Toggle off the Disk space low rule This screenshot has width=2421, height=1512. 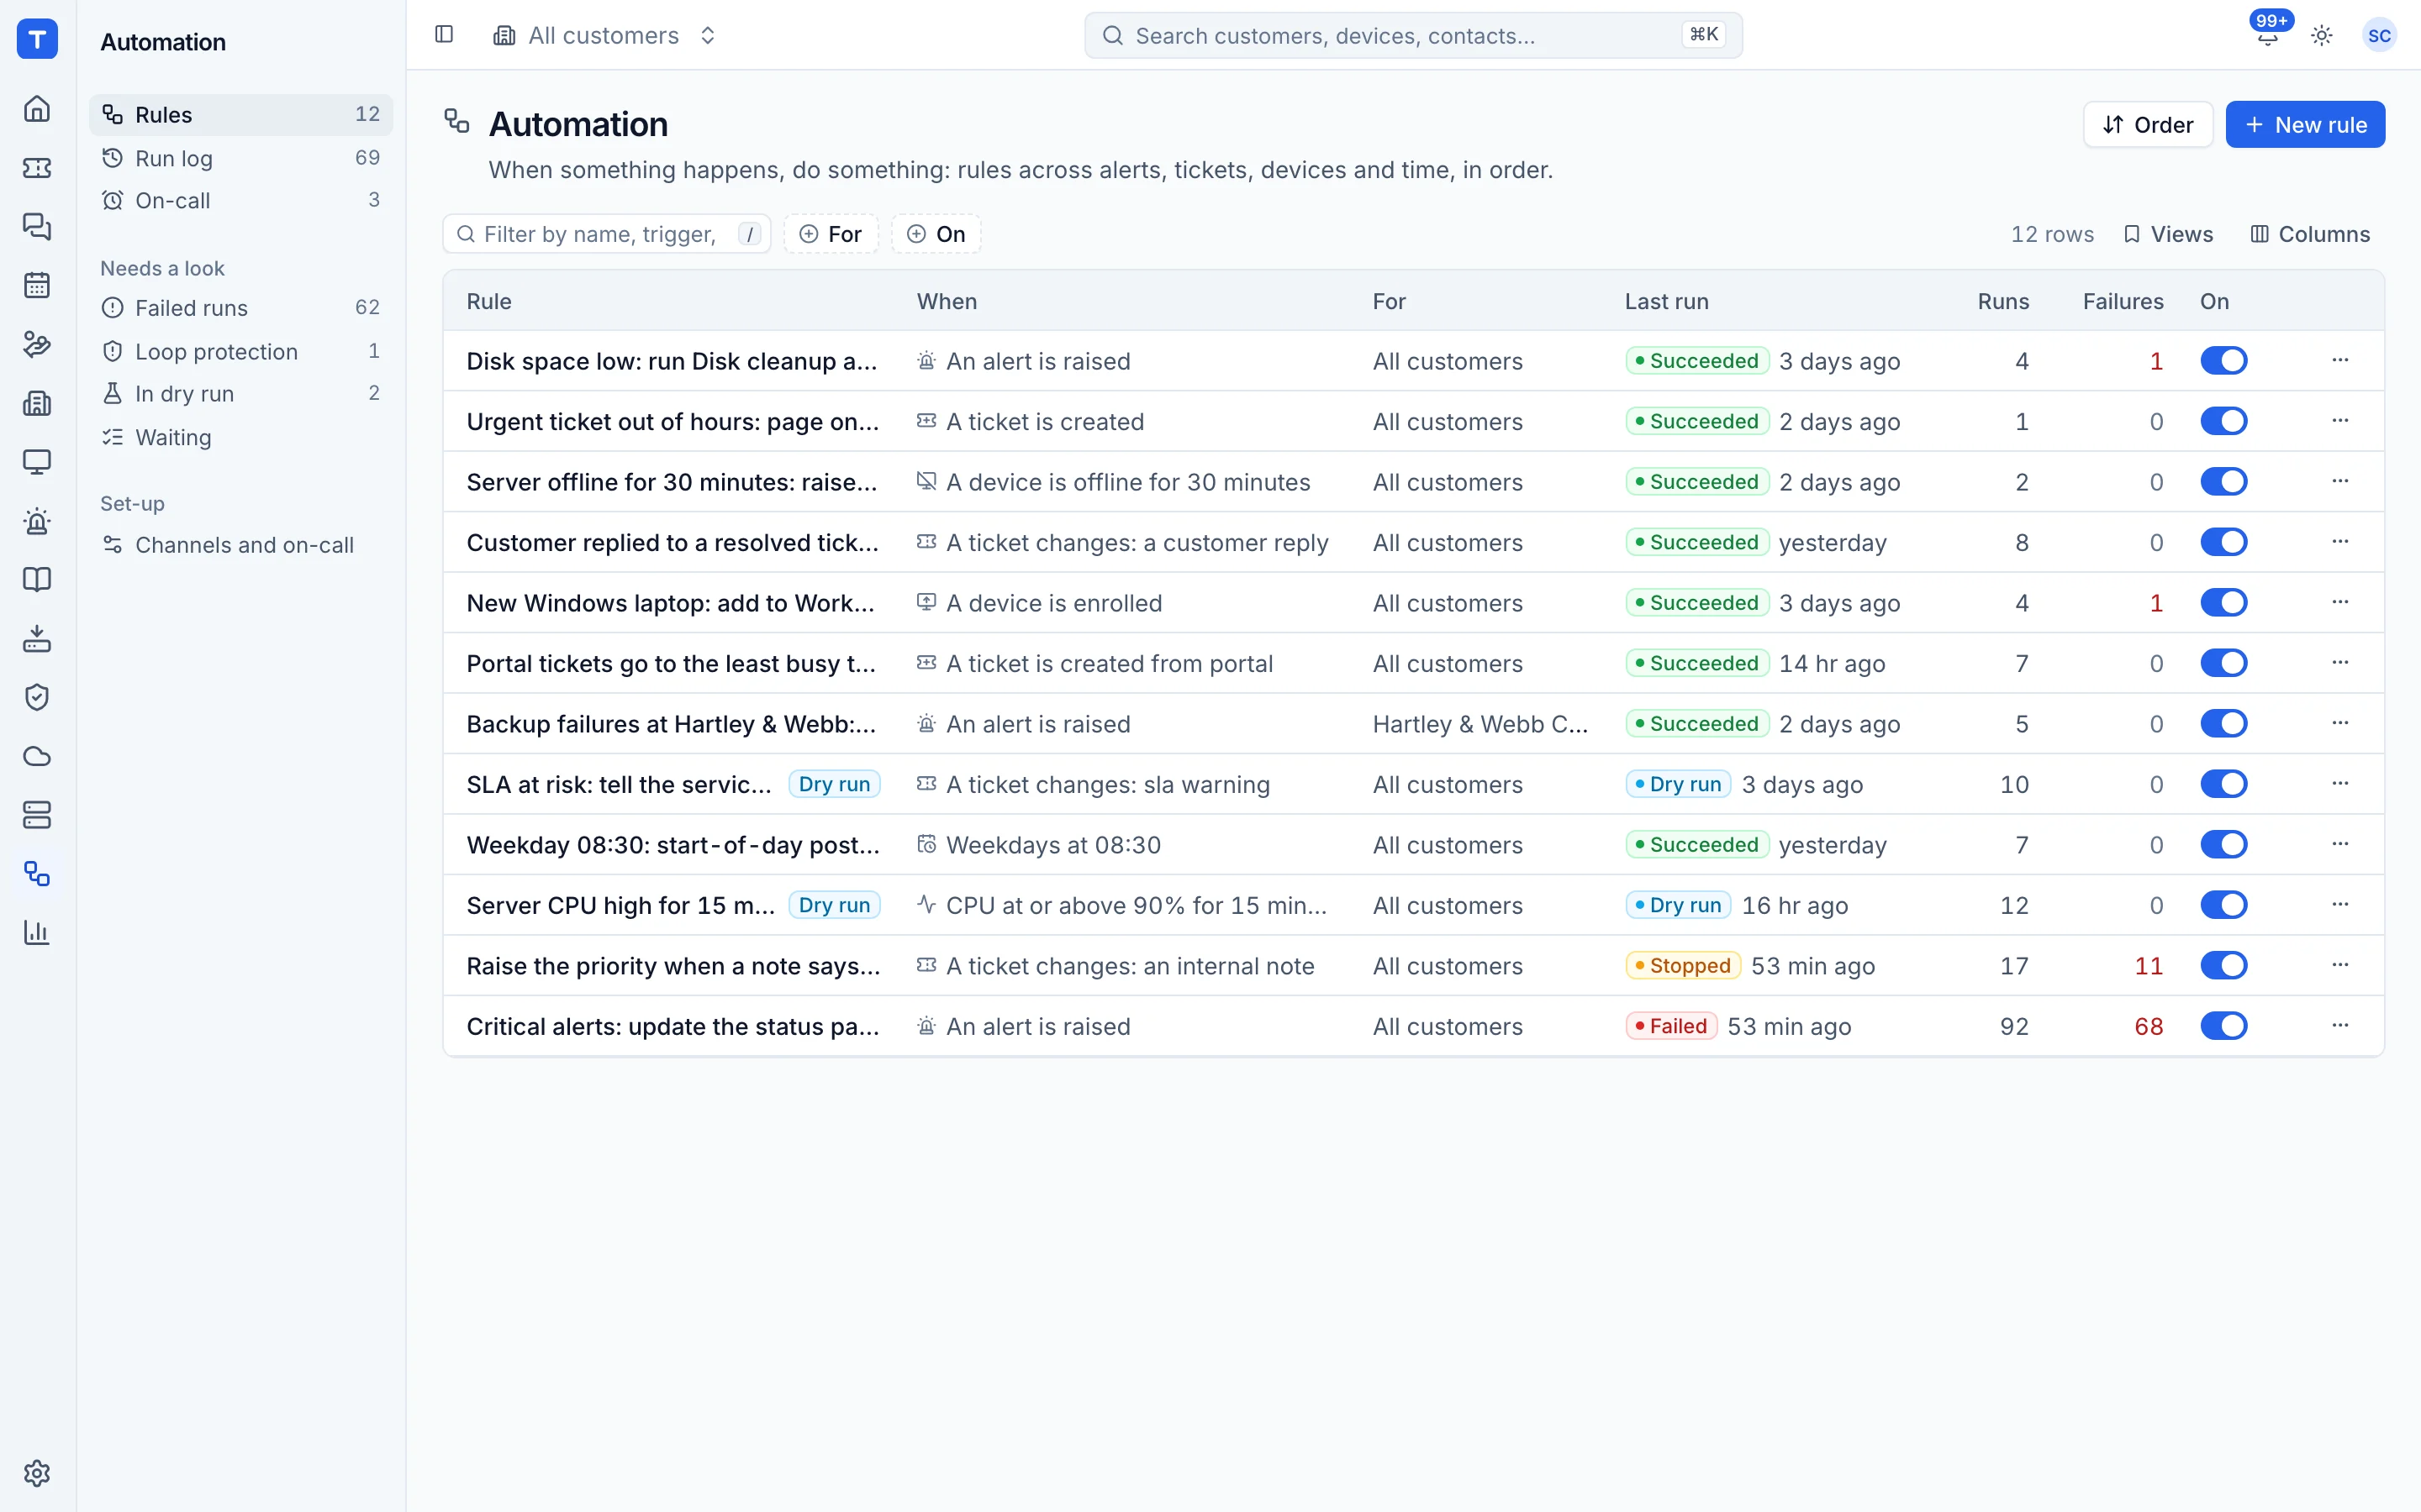point(2223,360)
